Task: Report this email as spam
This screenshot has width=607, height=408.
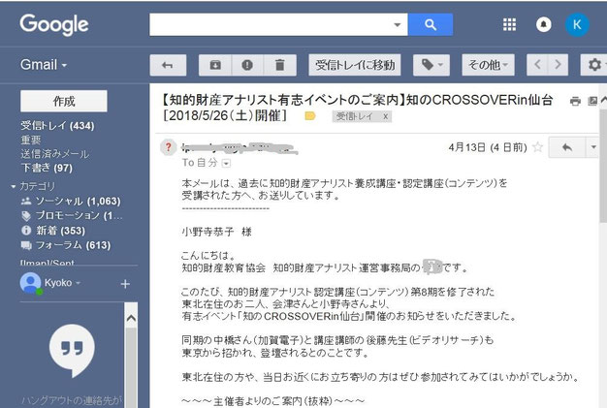Action: coord(247,65)
